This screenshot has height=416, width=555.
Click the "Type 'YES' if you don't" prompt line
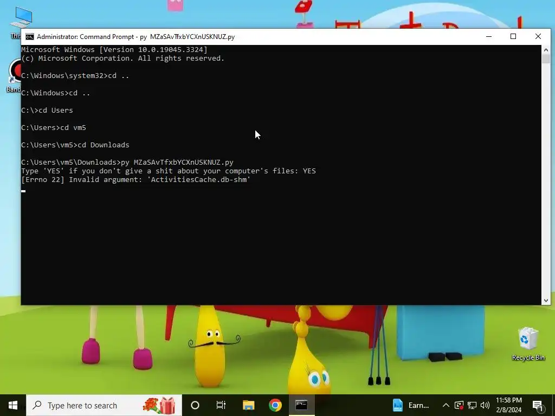[169, 171]
